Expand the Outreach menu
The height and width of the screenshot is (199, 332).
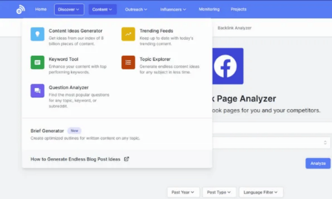coord(136,9)
